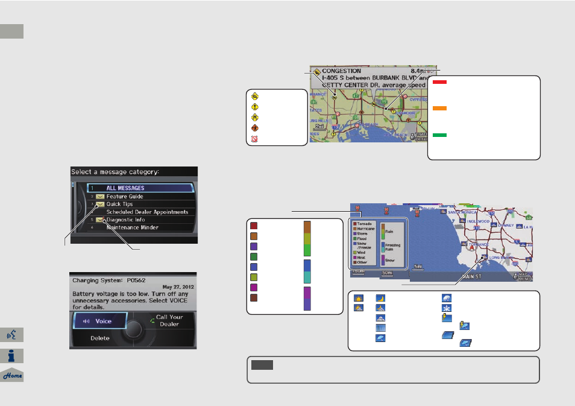The image size is (575, 406).
Task: Click the red traffic flow color bar
Action: pos(439,82)
